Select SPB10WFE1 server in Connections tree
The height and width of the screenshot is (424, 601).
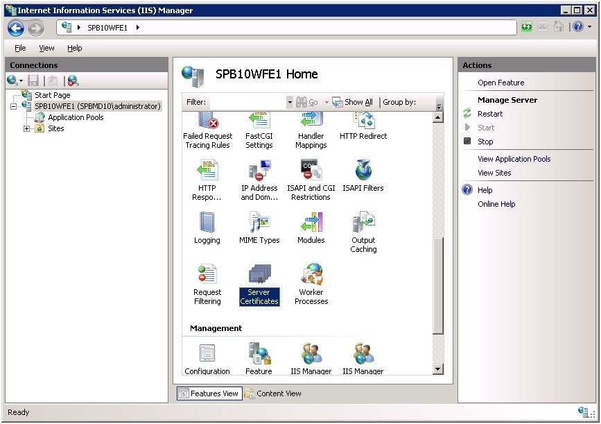pos(97,106)
